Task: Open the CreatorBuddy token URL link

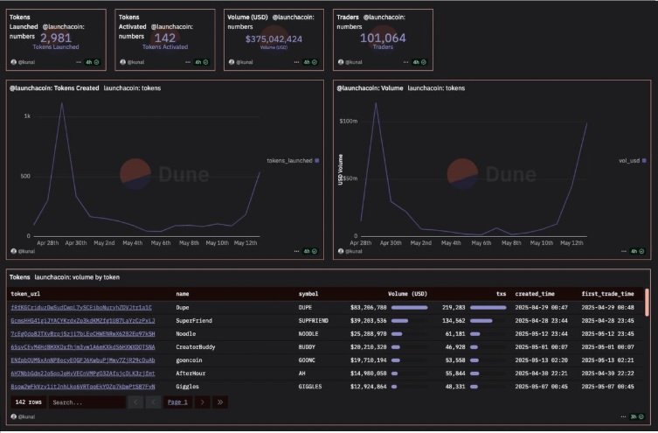Action: 83,347
